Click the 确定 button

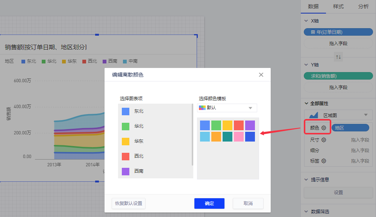coord(209,203)
